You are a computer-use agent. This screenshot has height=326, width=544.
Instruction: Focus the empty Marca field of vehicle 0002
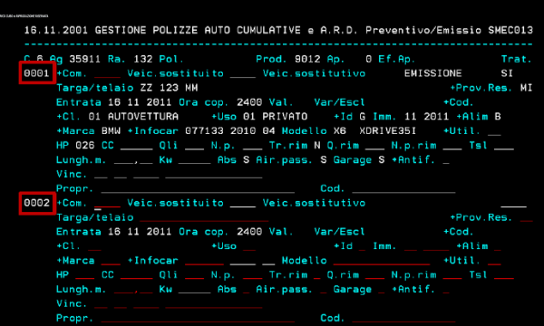coord(111,260)
